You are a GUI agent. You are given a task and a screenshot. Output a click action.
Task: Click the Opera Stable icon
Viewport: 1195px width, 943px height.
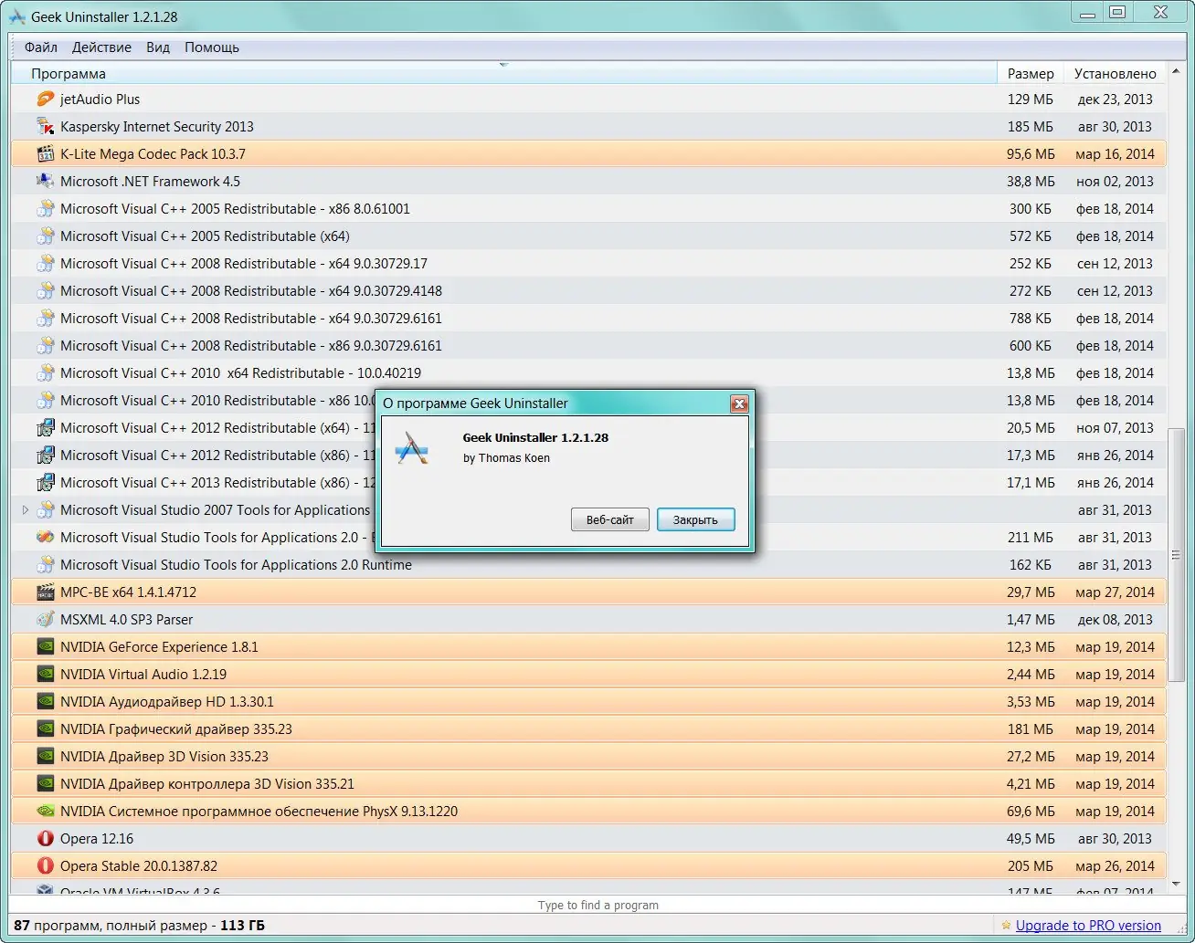point(45,865)
